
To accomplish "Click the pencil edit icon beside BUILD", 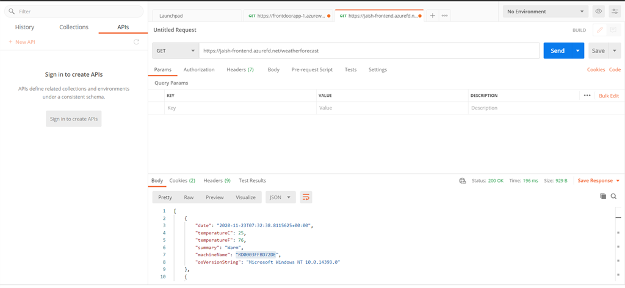I will [599, 30].
